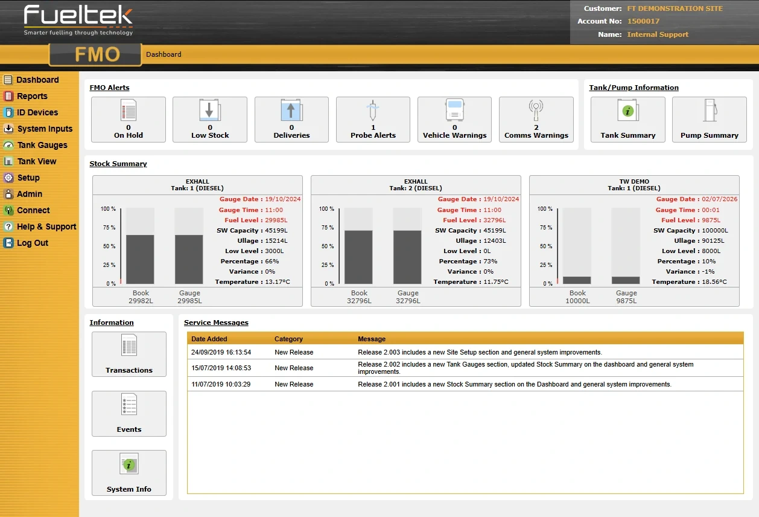Click the Reports sidebar icon
759x517 pixels.
tap(8, 96)
